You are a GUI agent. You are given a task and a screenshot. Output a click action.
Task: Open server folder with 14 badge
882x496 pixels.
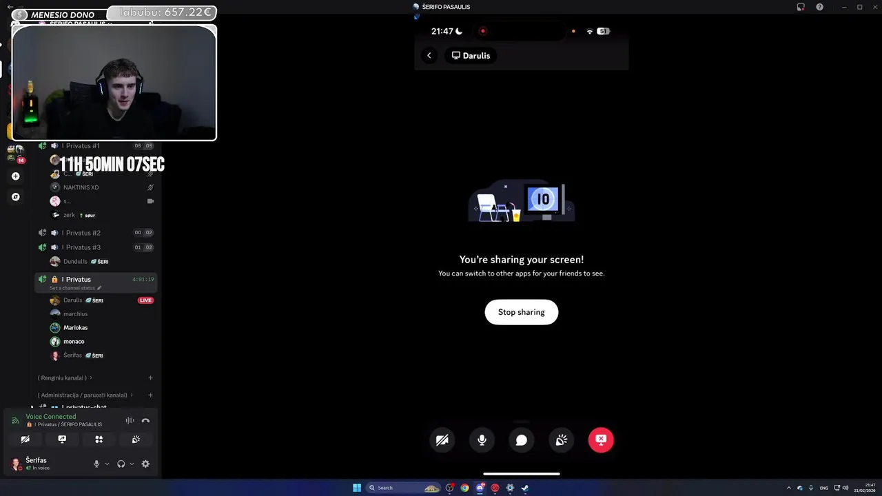15,153
